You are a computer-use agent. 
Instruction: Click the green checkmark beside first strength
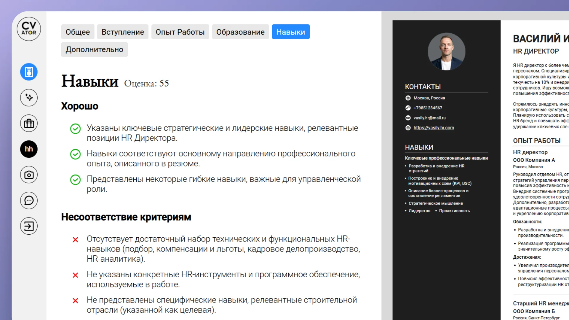pos(75,129)
